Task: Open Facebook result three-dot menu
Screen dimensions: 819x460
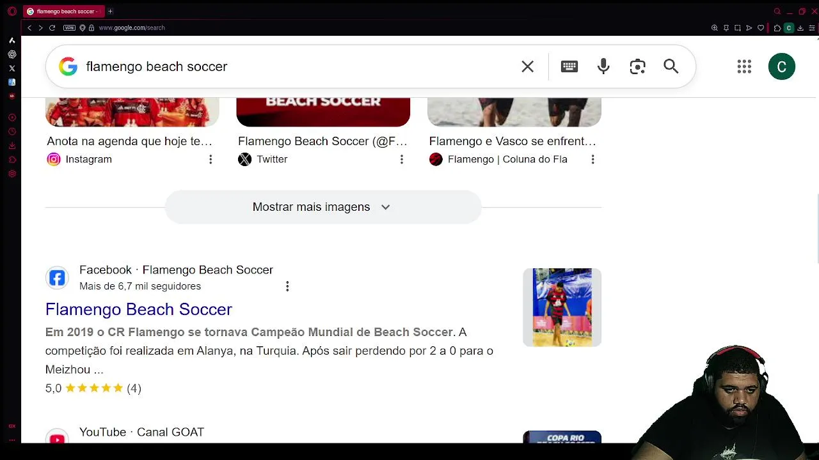Action: click(x=287, y=286)
